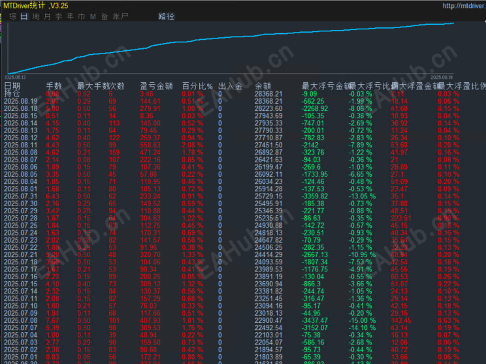Select the 2025.07.25 date row
486x364 pixels.
pyautogui.click(x=20, y=225)
